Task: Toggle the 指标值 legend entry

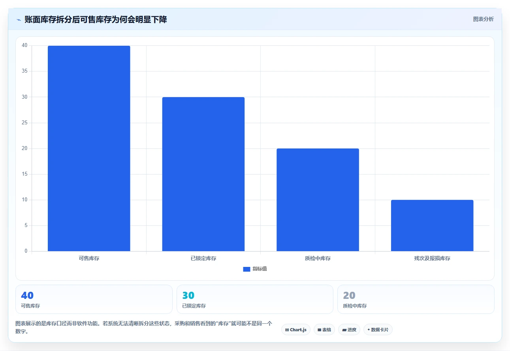Action: coord(255,269)
